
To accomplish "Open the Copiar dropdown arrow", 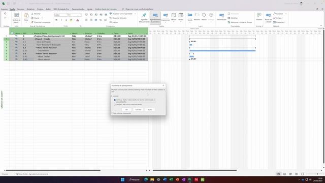I will 42,18.
